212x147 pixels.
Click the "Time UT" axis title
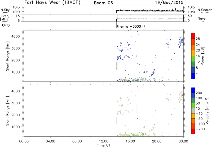[x=104, y=145]
